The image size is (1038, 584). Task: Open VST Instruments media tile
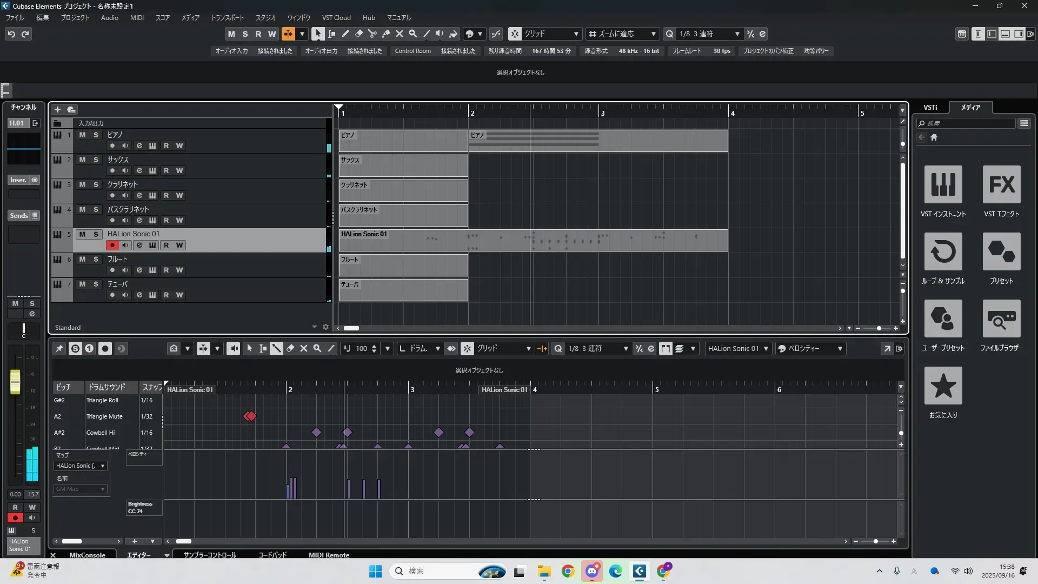[x=943, y=184]
